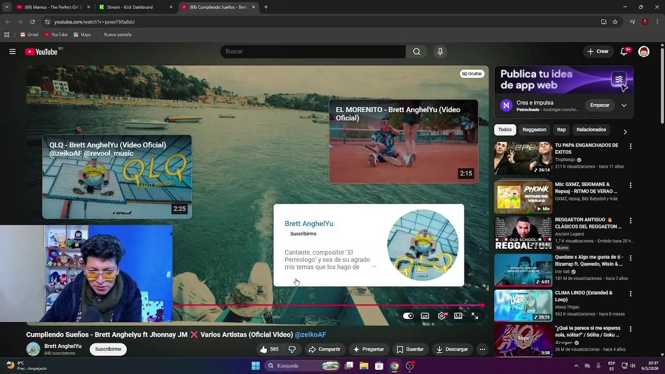Expand the Brett AnghelYu description ellipsis

[374, 266]
